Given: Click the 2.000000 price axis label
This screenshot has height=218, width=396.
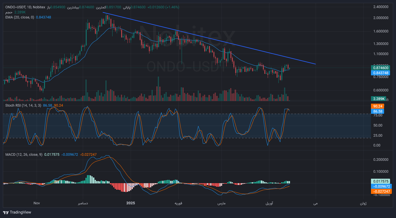Looking at the screenshot, I should click(x=381, y=18).
